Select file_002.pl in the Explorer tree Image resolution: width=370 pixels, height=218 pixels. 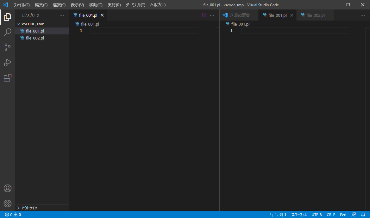[42, 38]
